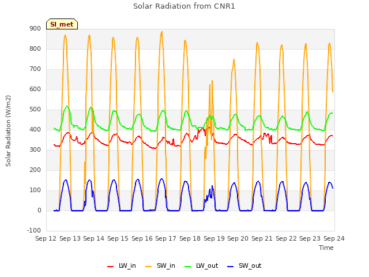
Task: Click the Sep 24 x-axis tick label
Action: pos(334,238)
